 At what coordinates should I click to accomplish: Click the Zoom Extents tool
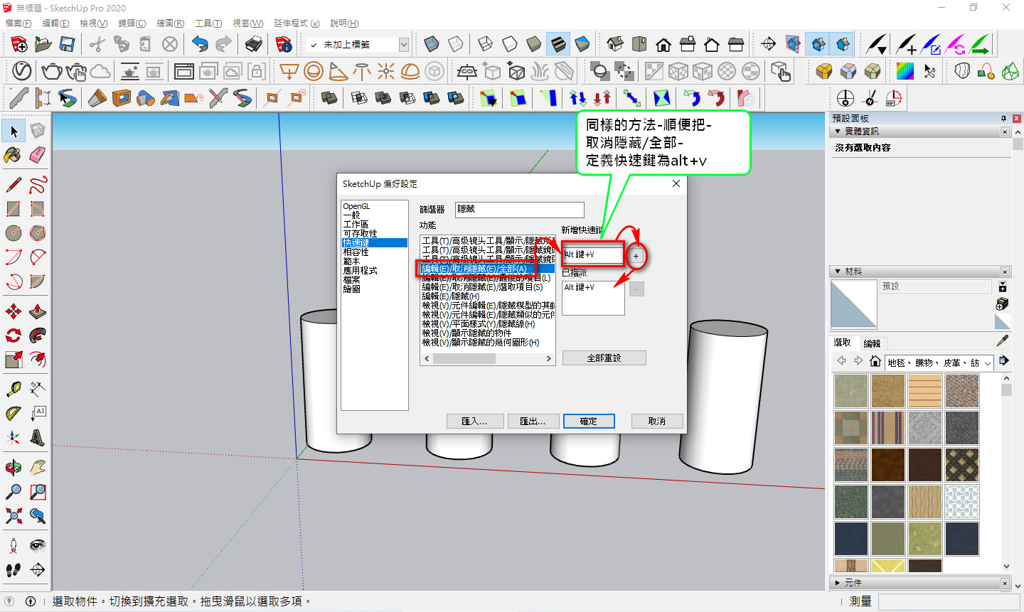[x=14, y=516]
